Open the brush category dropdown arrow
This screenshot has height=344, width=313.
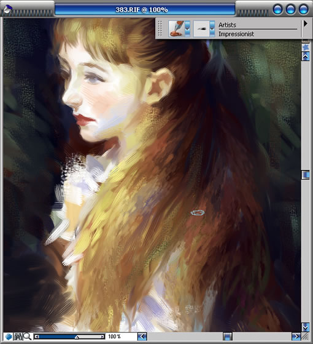[187, 29]
